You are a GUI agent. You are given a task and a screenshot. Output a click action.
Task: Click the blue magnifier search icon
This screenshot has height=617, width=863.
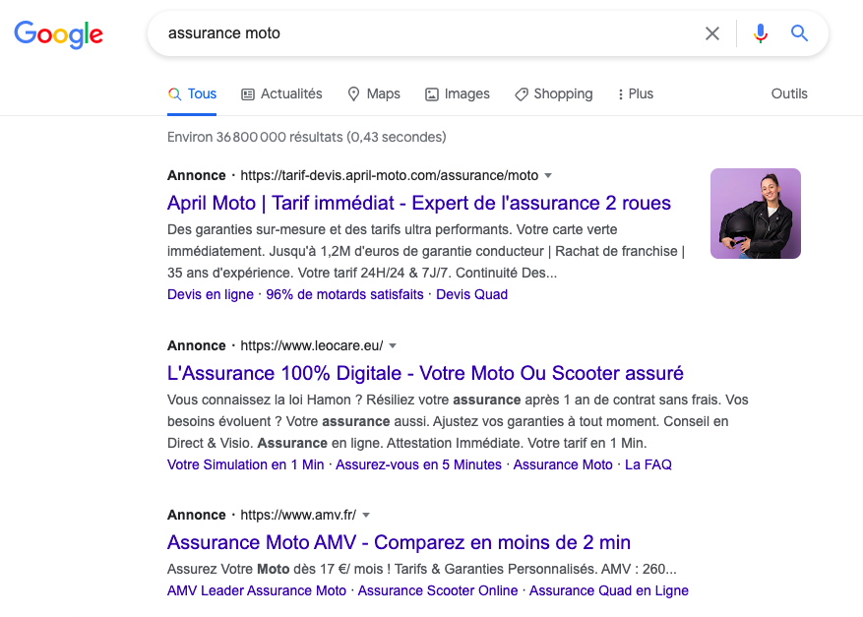point(799,33)
